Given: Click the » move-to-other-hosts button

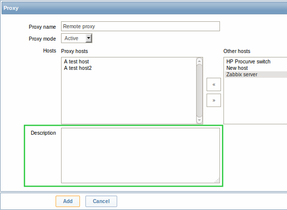Looking at the screenshot, I should (214, 100).
